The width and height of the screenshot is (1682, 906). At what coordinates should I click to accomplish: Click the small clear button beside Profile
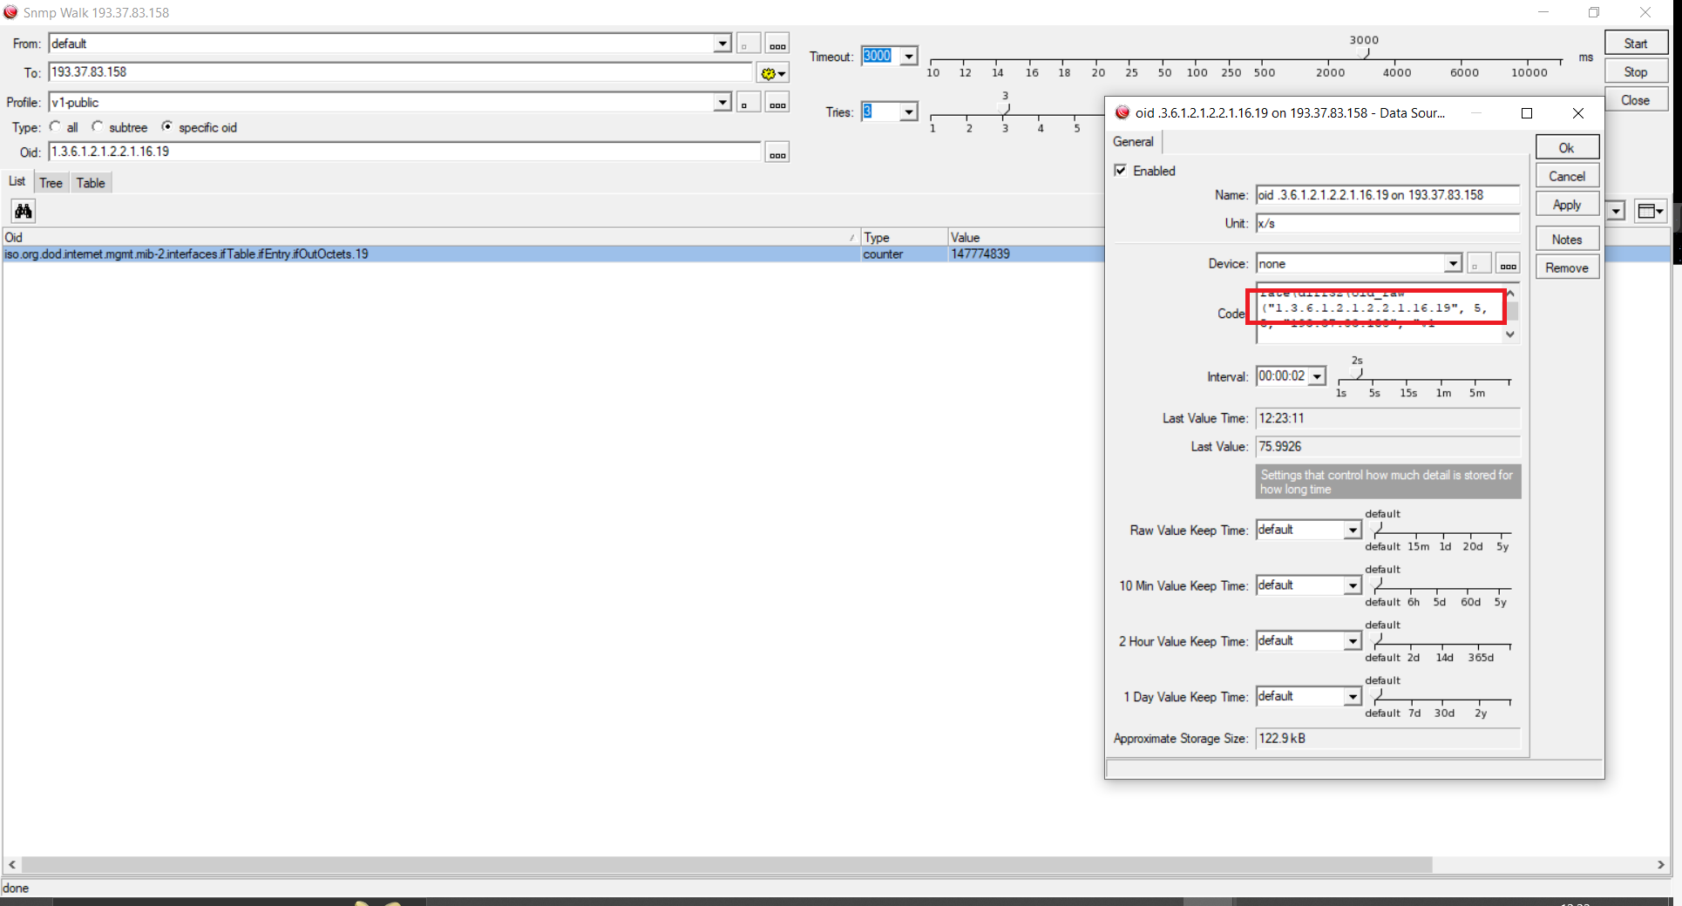(x=748, y=103)
